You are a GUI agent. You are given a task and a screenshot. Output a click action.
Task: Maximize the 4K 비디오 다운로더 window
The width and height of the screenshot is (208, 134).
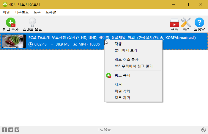187,4
